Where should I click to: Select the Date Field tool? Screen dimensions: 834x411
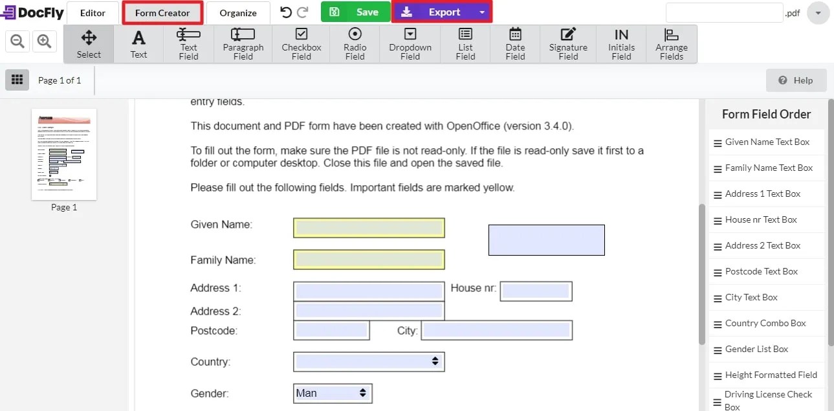pyautogui.click(x=514, y=43)
